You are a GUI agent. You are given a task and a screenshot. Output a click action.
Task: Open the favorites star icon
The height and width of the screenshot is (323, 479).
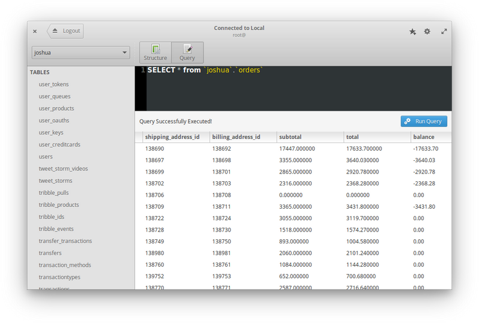[x=413, y=32]
